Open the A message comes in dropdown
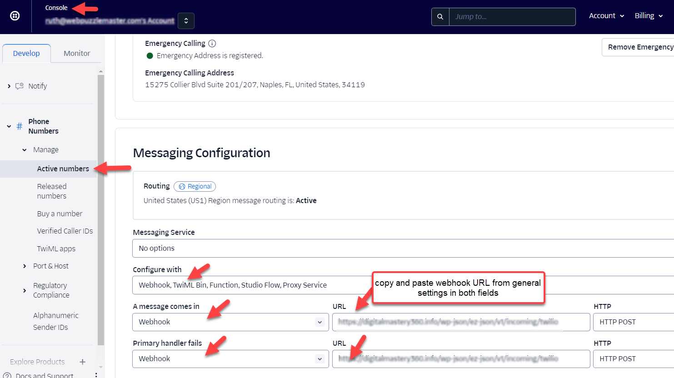 [x=230, y=322]
